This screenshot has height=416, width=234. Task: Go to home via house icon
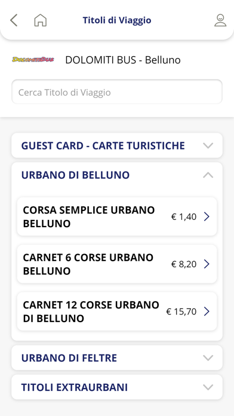[40, 20]
